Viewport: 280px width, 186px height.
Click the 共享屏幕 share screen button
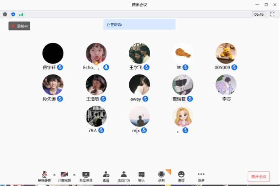(x=86, y=176)
